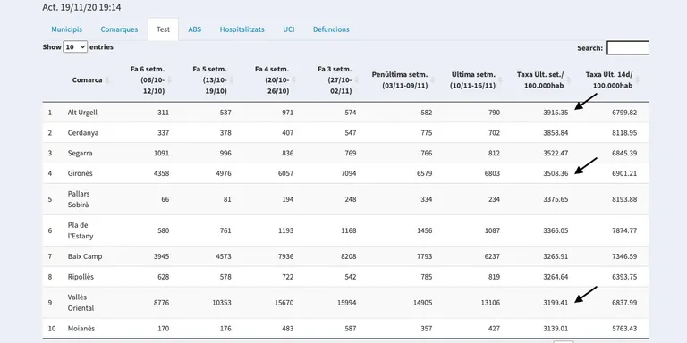687x343 pixels.
Task: Select the Vallès Oriental table row
Action: [x=345, y=302]
